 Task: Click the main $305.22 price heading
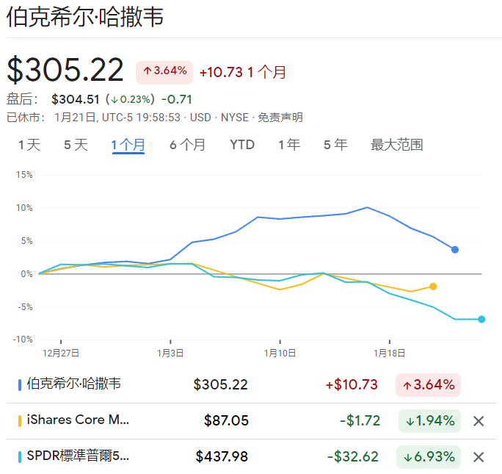pos(65,70)
